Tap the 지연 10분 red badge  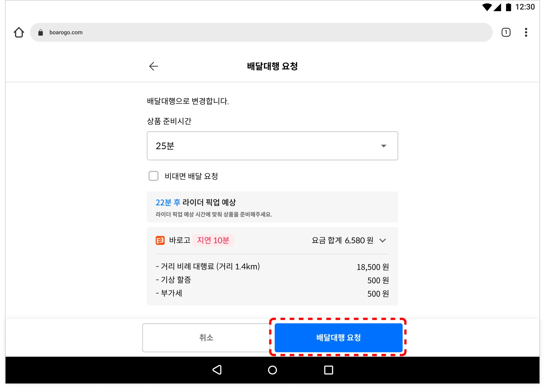tap(213, 240)
